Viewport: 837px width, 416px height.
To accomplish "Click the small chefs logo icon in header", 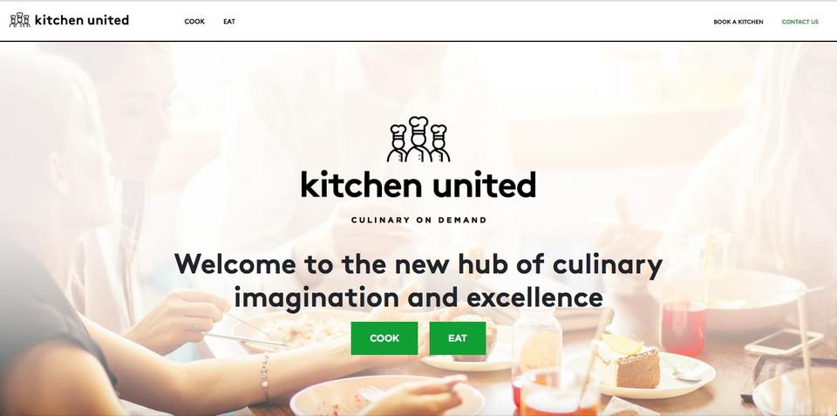I will click(x=20, y=20).
